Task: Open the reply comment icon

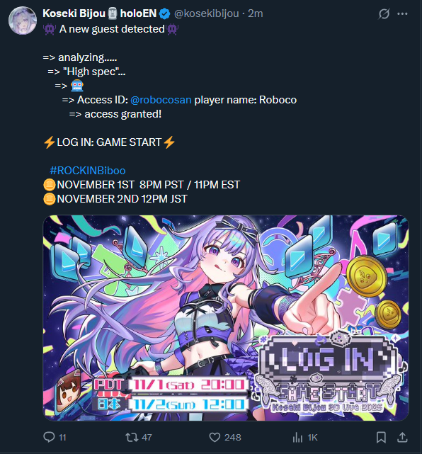Action: coord(49,437)
